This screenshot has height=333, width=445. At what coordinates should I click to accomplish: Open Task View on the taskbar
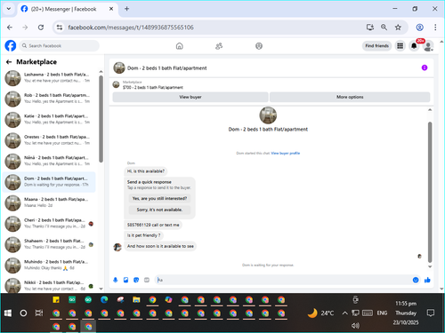click(39, 313)
